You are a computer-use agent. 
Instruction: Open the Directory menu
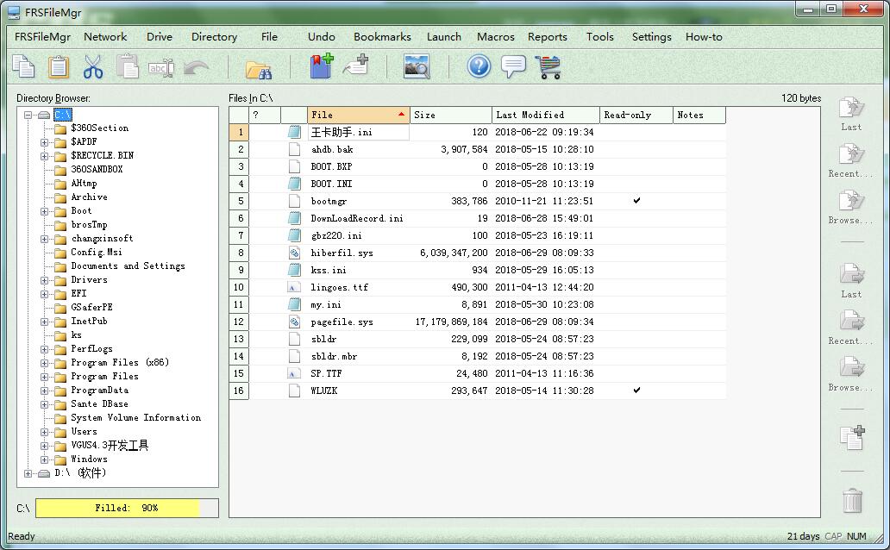pyautogui.click(x=214, y=37)
